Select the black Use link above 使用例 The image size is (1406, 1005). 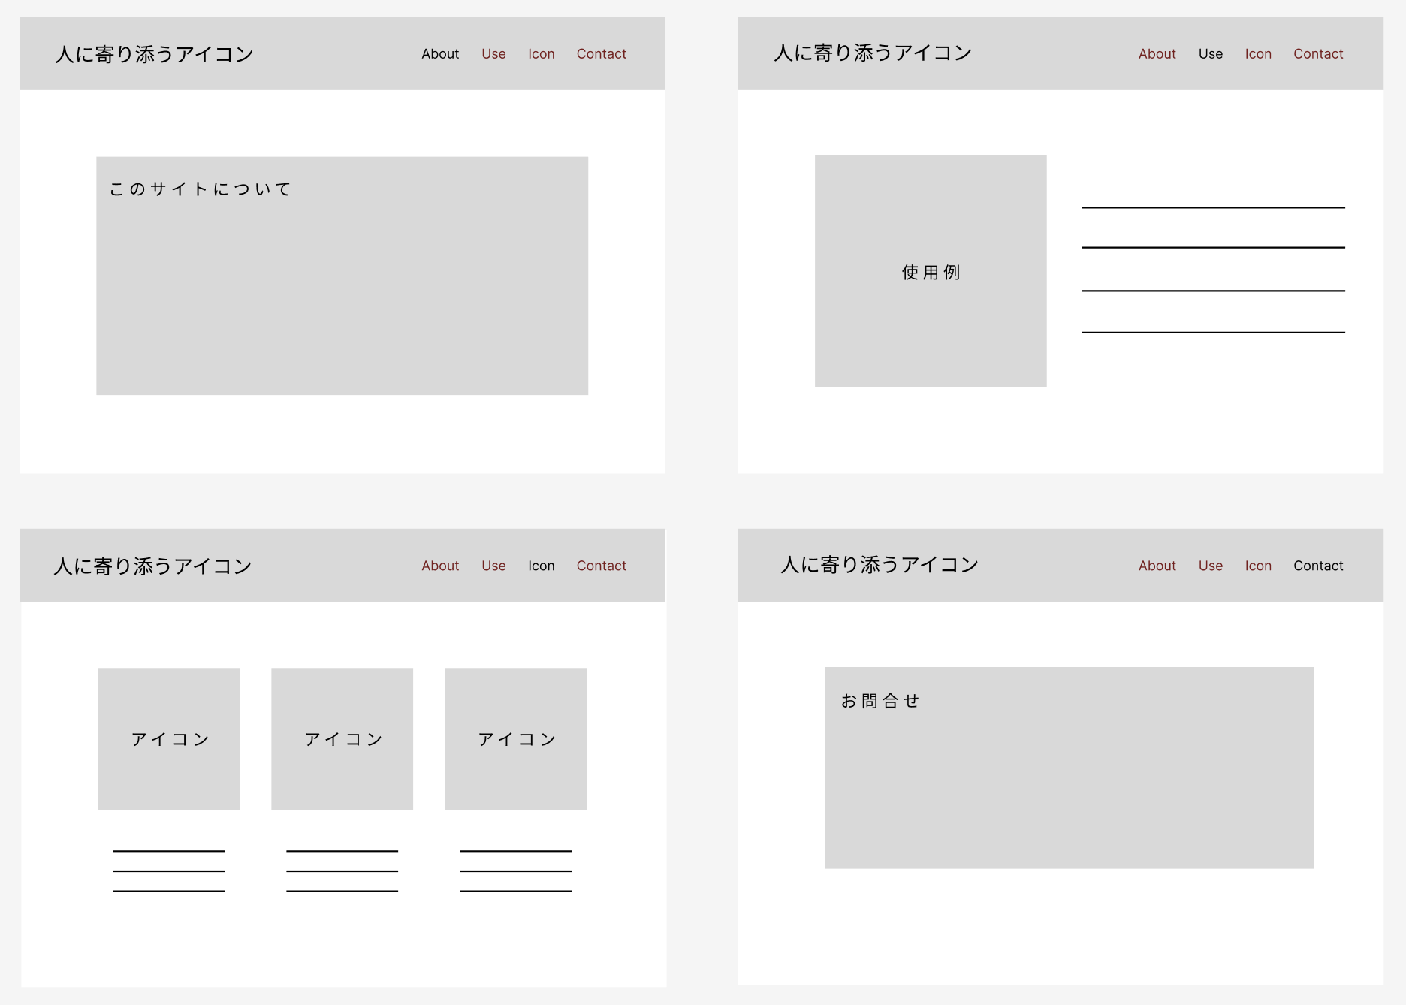[1210, 54]
